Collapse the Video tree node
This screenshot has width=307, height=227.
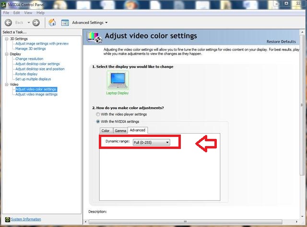coord(7,84)
